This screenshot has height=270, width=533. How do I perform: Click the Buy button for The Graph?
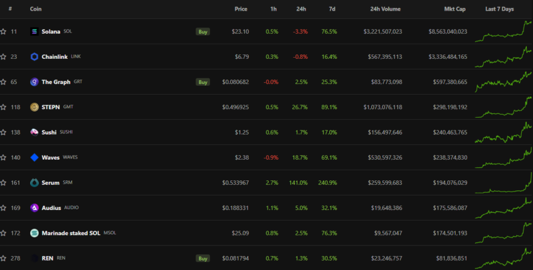tap(203, 82)
